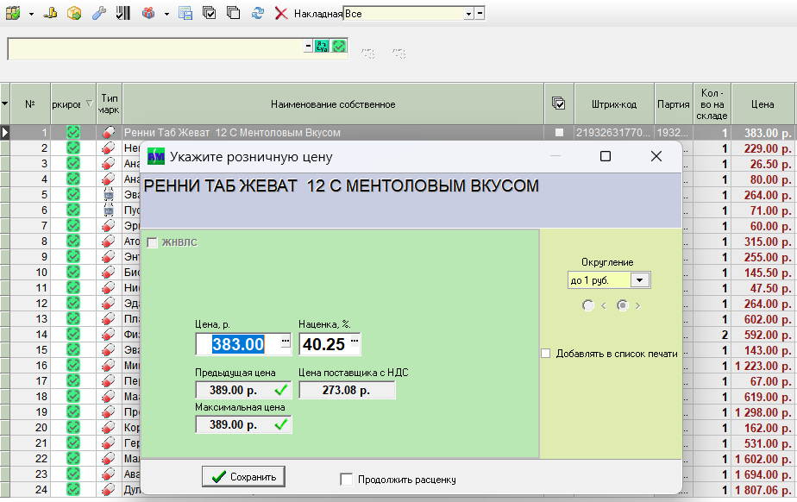Select price cell 229.00 р. in row 2
Screen dimensions: 797x502
pos(762,148)
